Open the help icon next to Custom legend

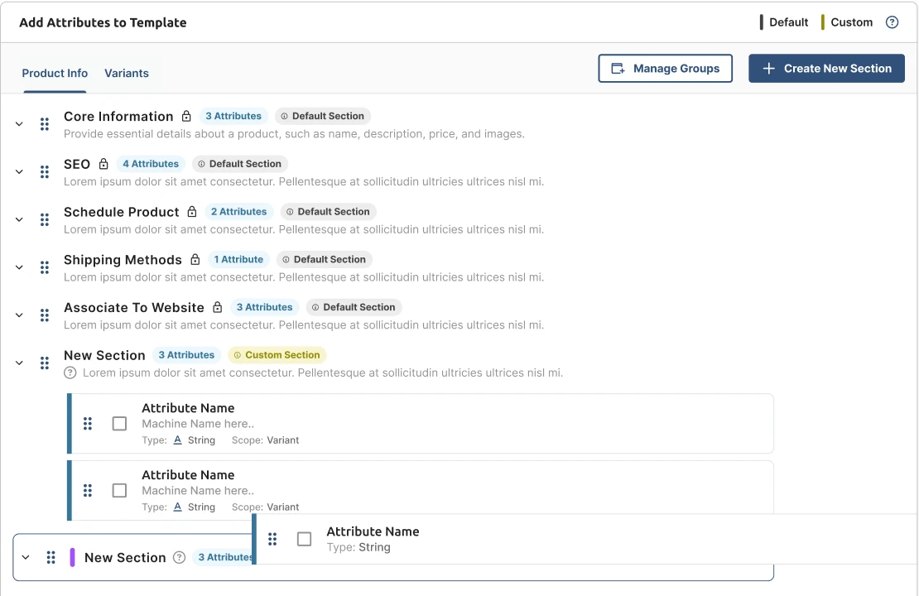(x=892, y=22)
